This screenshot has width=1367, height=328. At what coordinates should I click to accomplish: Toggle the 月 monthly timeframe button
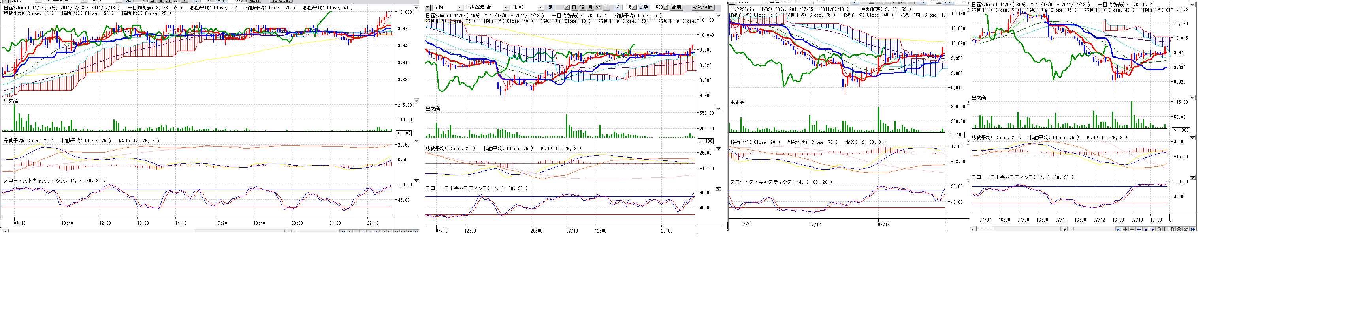point(590,8)
